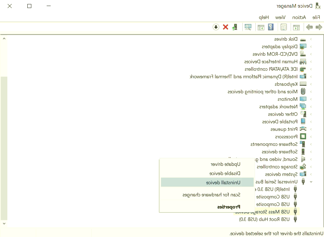Click the Update device driver toolbar icon
Image resolution: width=324 pixels, height=237 pixels.
click(235, 27)
